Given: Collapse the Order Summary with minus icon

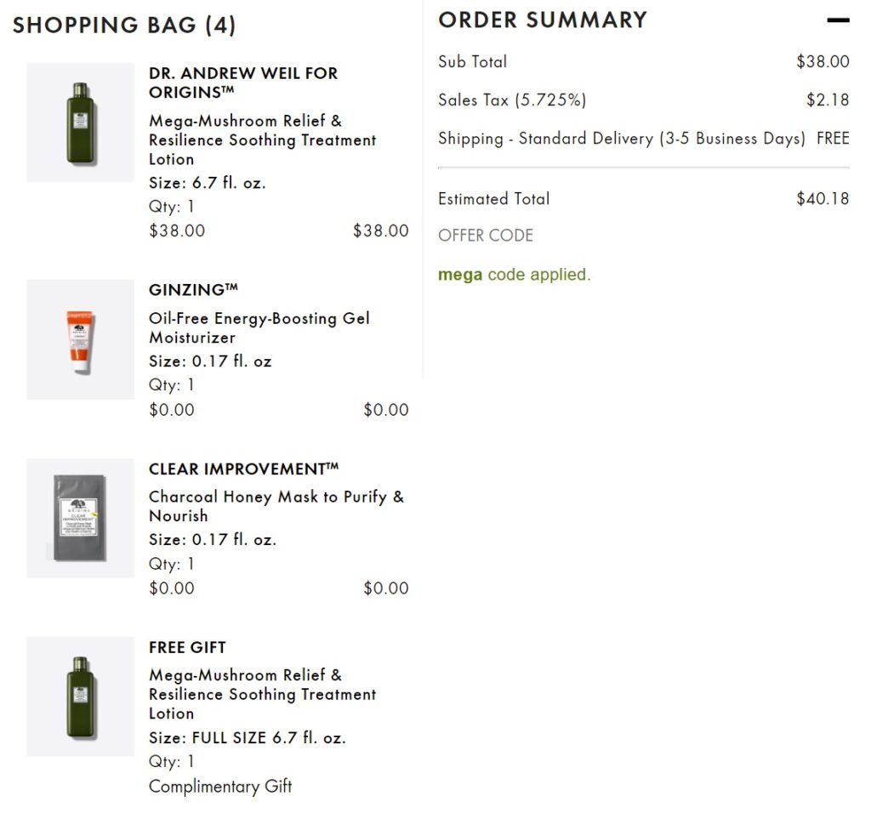Looking at the screenshot, I should pyautogui.click(x=838, y=20).
